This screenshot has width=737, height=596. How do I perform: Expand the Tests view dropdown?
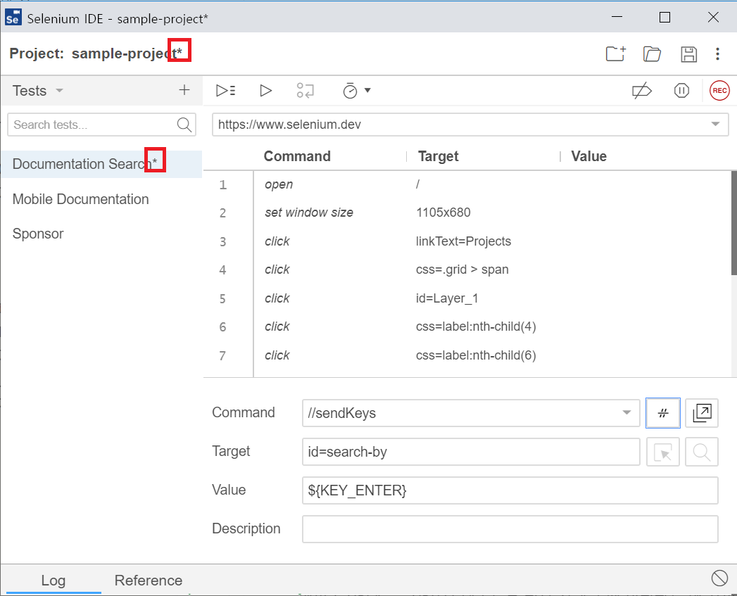click(59, 91)
